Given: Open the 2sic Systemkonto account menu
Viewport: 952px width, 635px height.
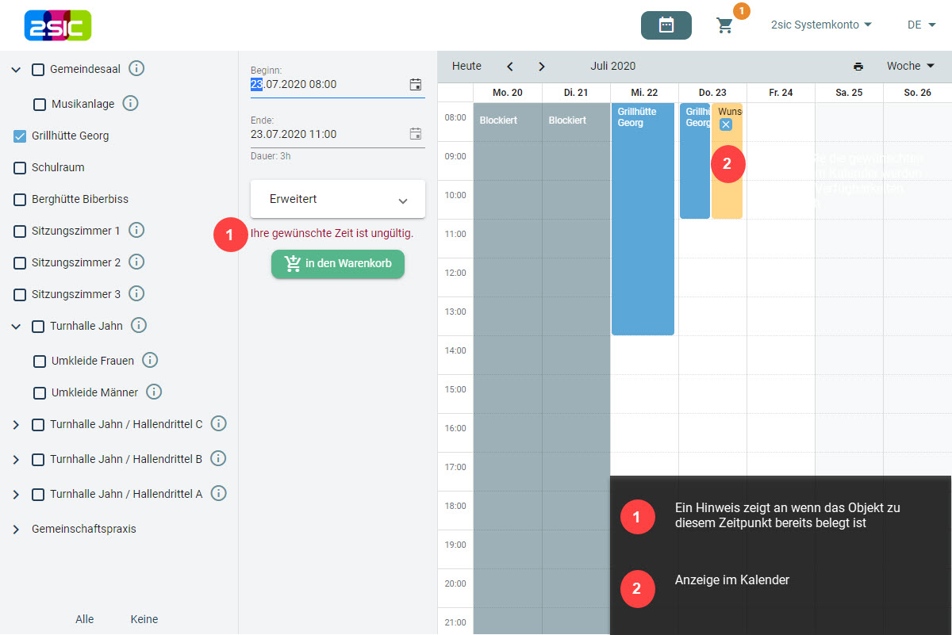Looking at the screenshot, I should [x=821, y=25].
